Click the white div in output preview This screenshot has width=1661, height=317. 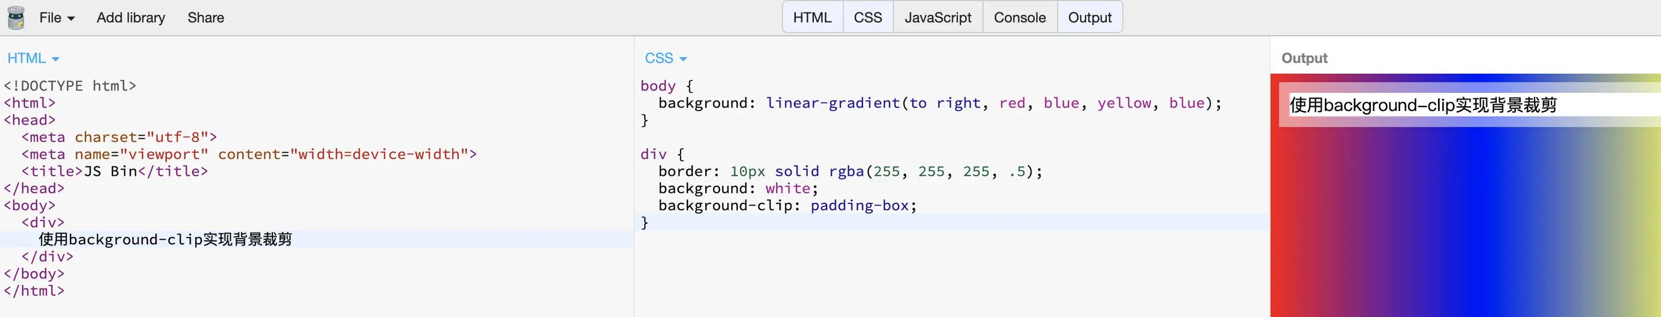tap(1472, 105)
